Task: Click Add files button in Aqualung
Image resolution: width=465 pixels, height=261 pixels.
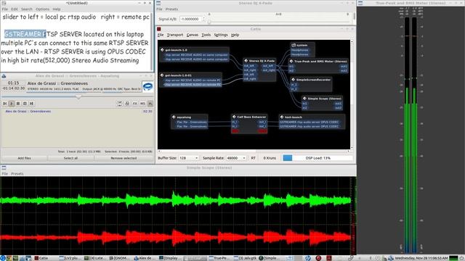Action: [24, 158]
